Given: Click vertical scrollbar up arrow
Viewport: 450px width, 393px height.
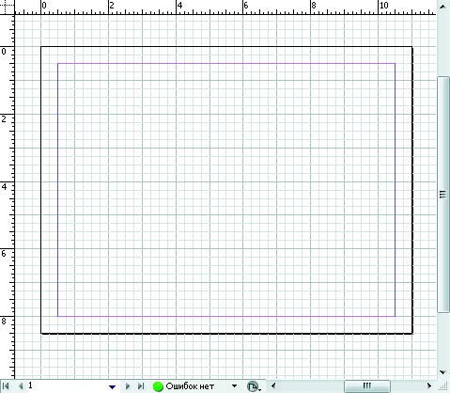Looking at the screenshot, I should click(442, 7).
